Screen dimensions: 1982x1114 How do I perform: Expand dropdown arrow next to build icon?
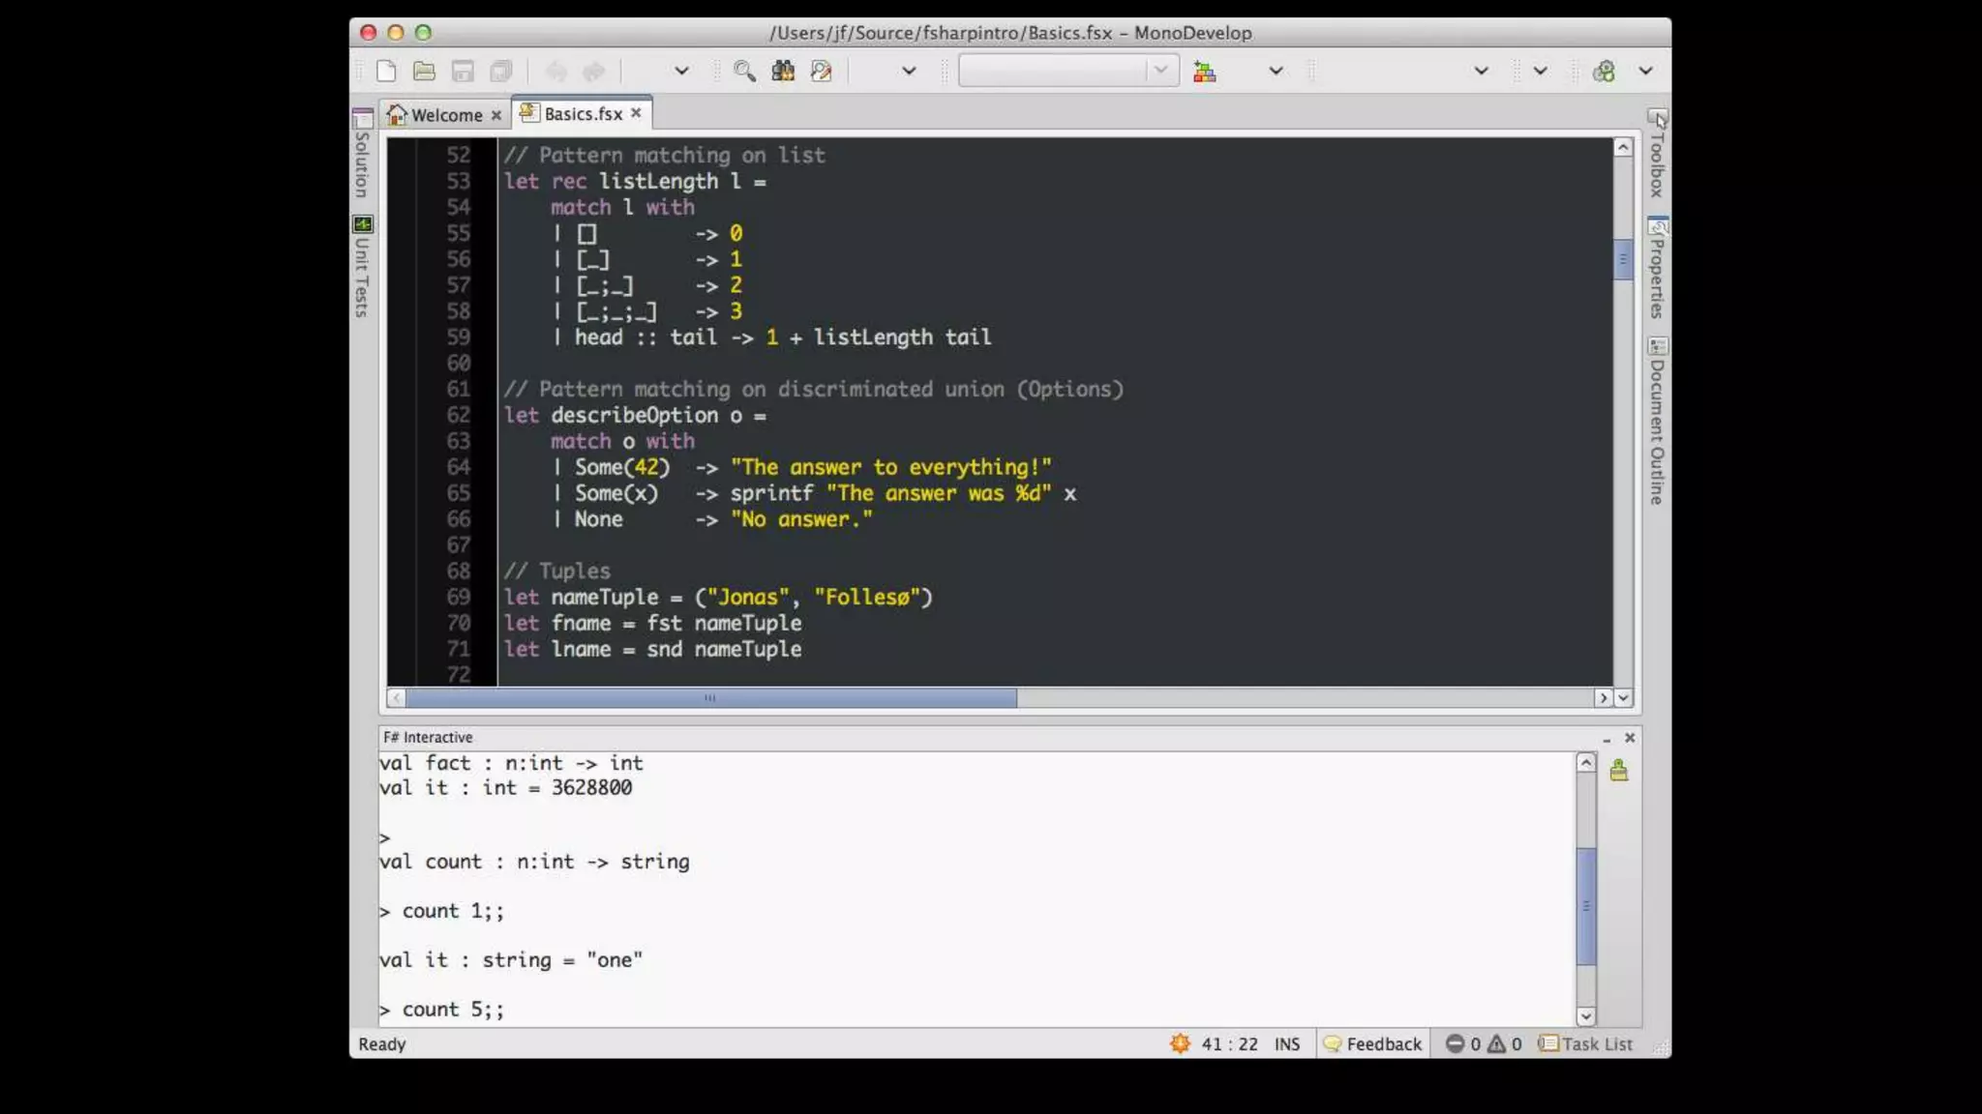point(1276,71)
